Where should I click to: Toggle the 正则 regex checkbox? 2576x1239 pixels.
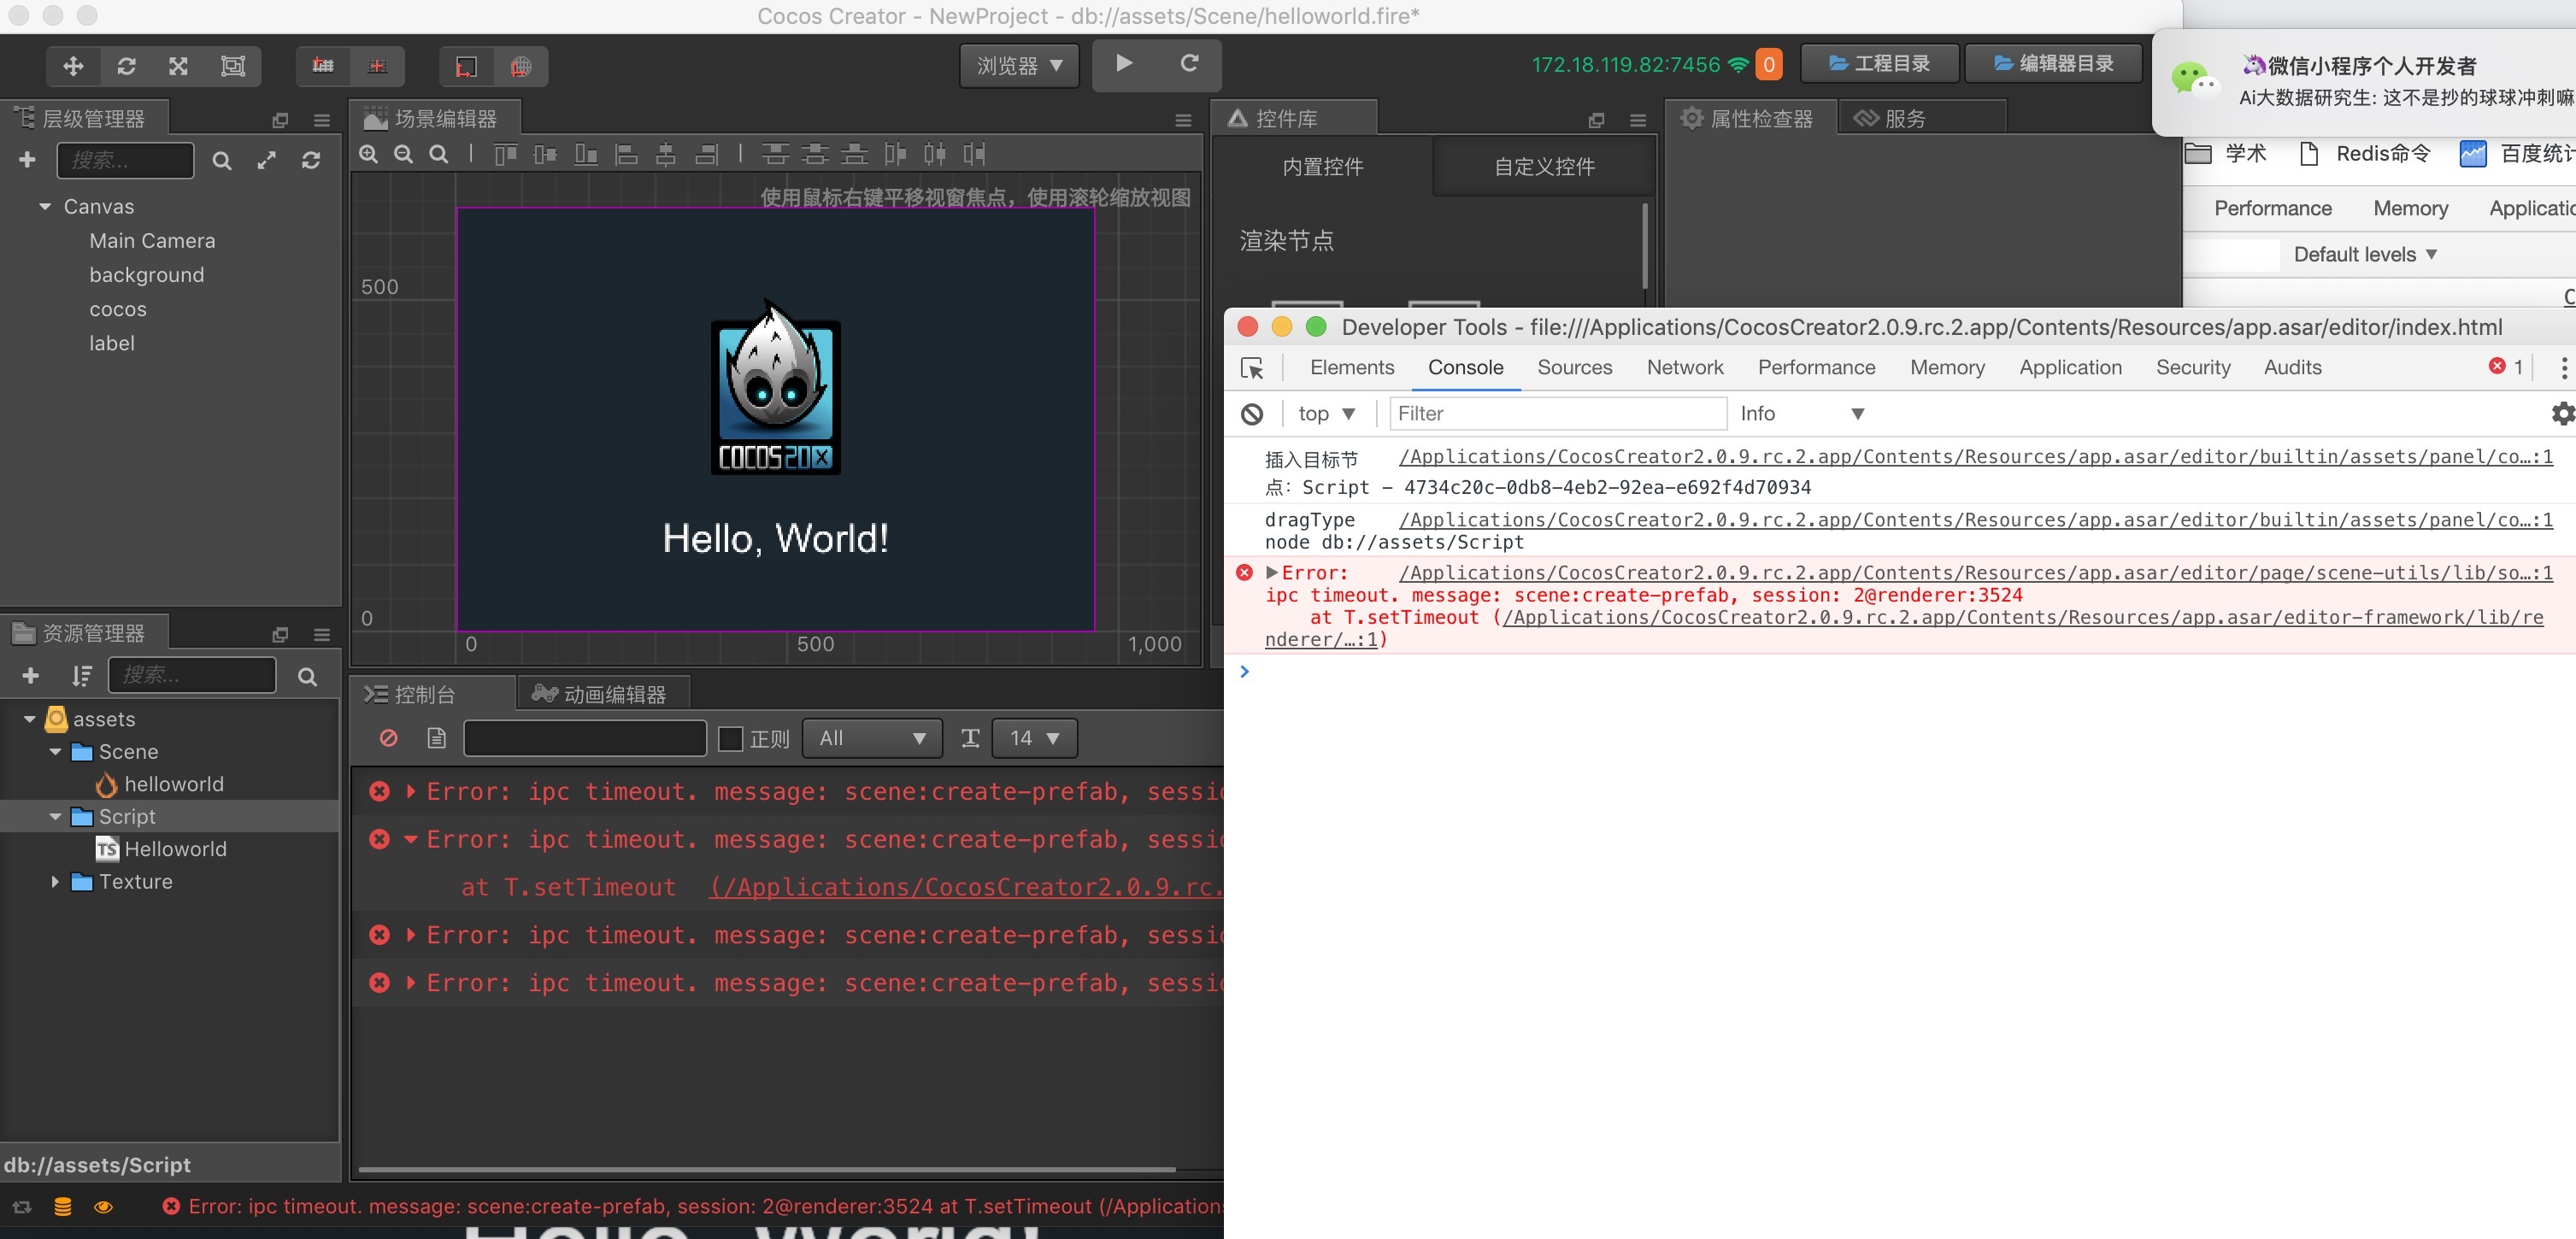731,738
